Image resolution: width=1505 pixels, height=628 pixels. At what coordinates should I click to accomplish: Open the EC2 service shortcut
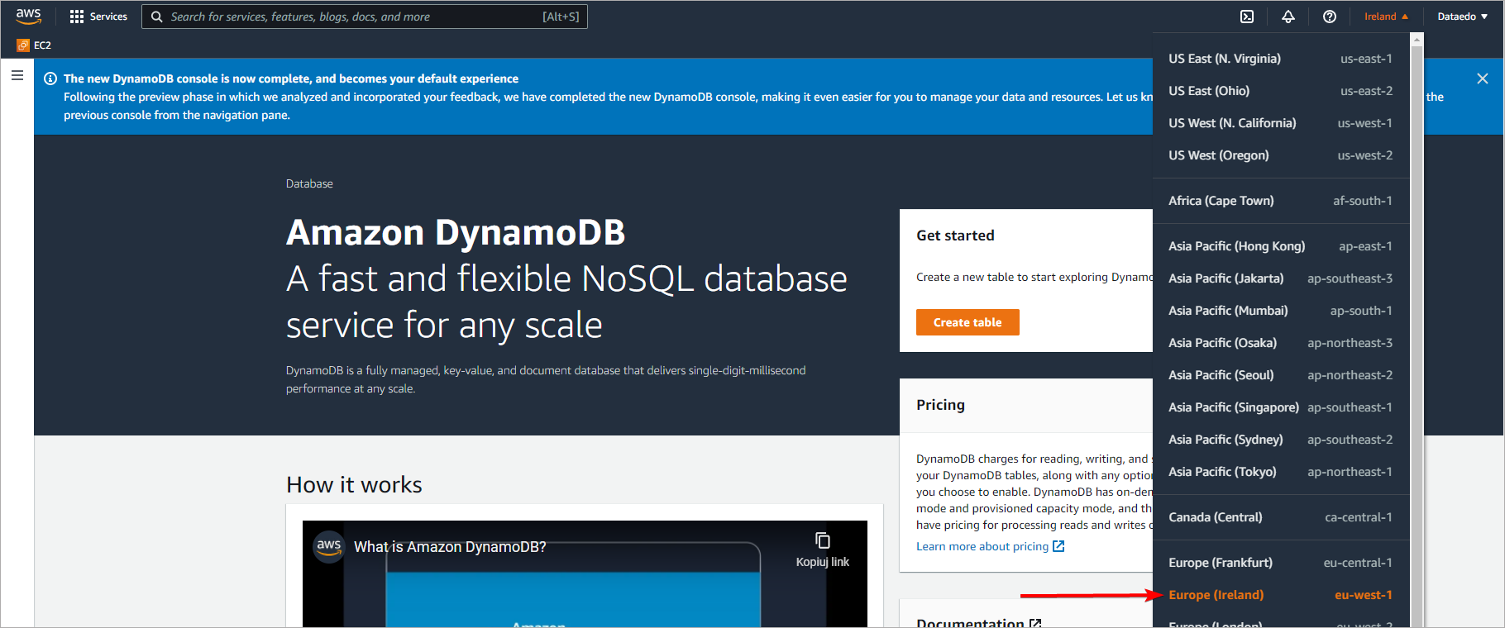pos(34,45)
